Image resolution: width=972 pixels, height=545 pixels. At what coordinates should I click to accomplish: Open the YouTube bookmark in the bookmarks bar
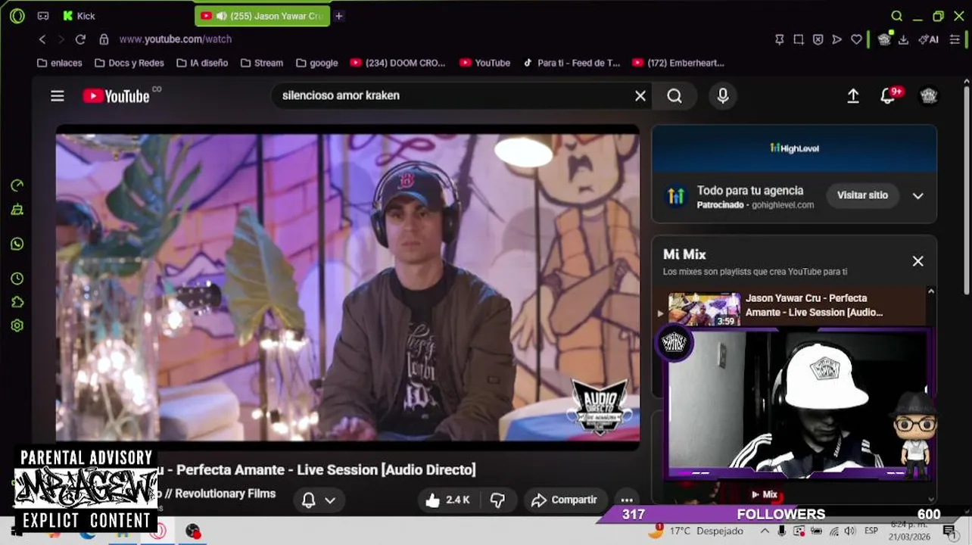click(484, 63)
